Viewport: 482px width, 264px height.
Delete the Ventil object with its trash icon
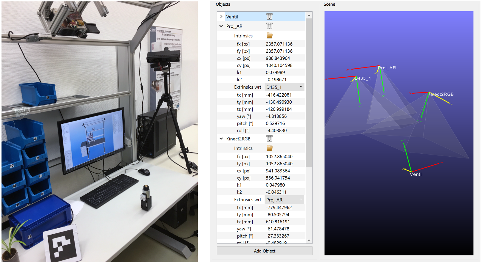coord(269,17)
